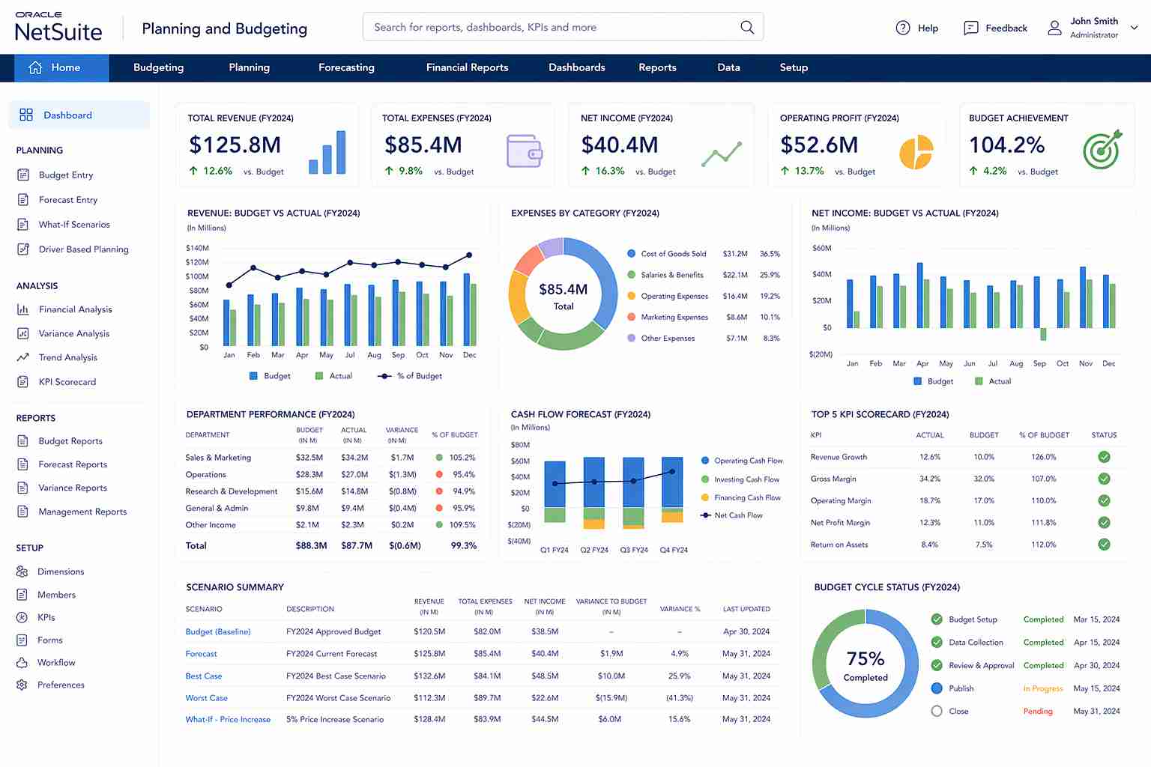The height and width of the screenshot is (767, 1151).
Task: Click Sales & Marketing department row
Action: (x=331, y=457)
